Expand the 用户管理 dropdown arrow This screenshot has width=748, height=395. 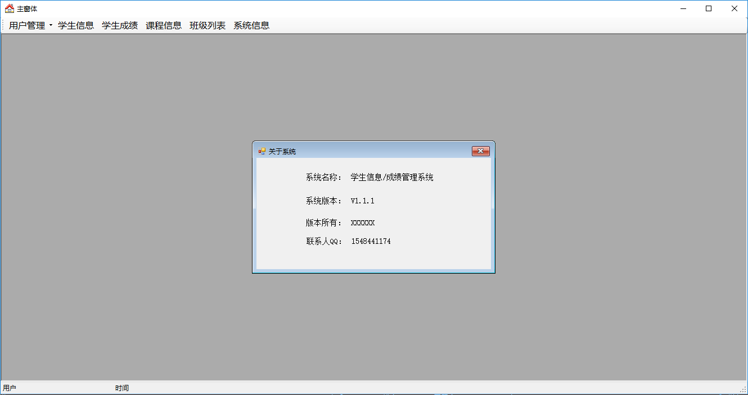(51, 25)
